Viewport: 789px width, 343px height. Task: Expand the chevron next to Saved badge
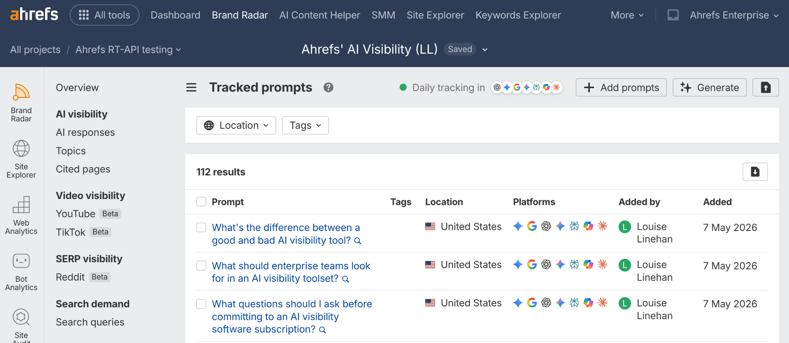coord(485,50)
